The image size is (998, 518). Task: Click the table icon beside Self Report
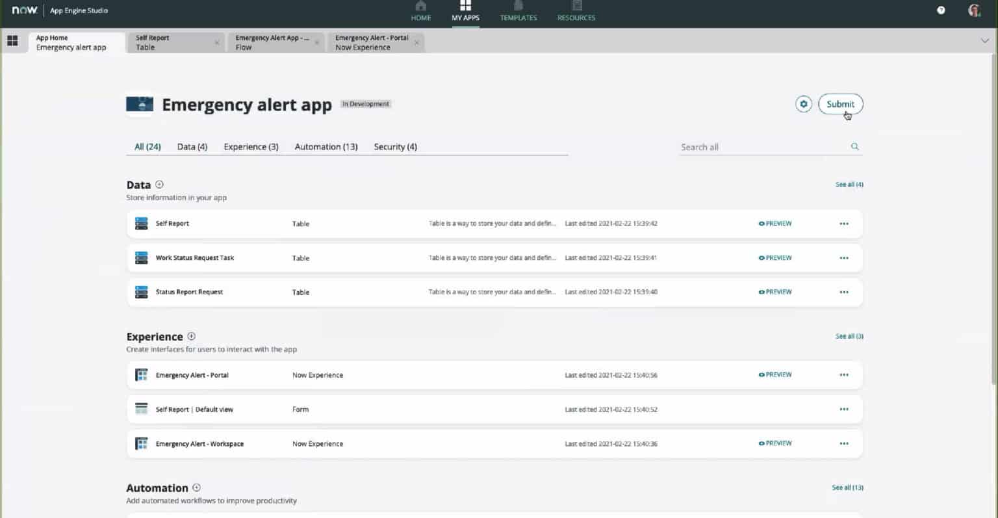click(x=141, y=223)
